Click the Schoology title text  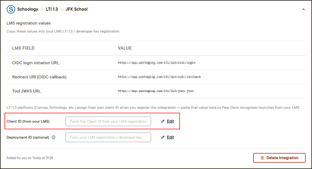(28, 9)
